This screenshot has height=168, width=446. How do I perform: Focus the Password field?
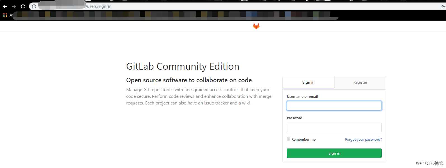(334, 127)
